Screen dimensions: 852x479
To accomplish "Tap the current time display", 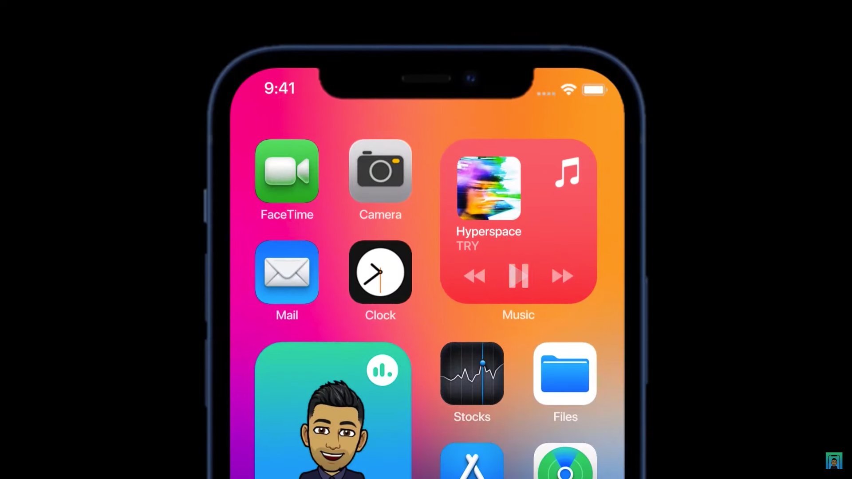I will coord(279,88).
